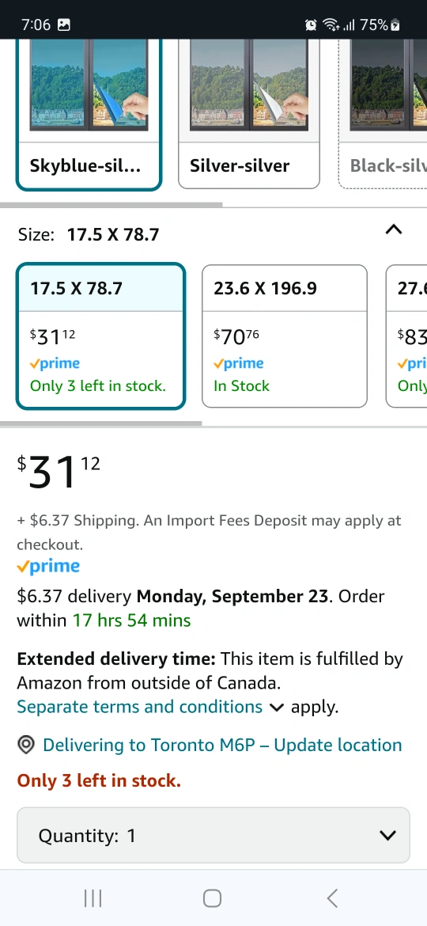This screenshot has width=427, height=926.
Task: Open recent apps from navigation bar
Action: [93, 898]
